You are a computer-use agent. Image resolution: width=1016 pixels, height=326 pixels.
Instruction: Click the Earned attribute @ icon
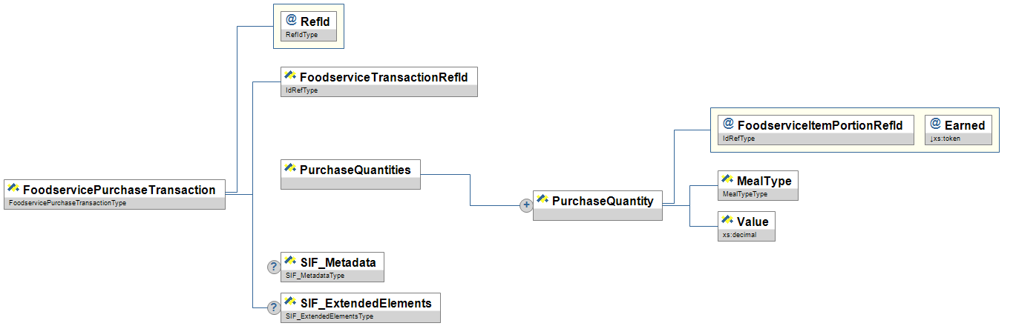935,124
